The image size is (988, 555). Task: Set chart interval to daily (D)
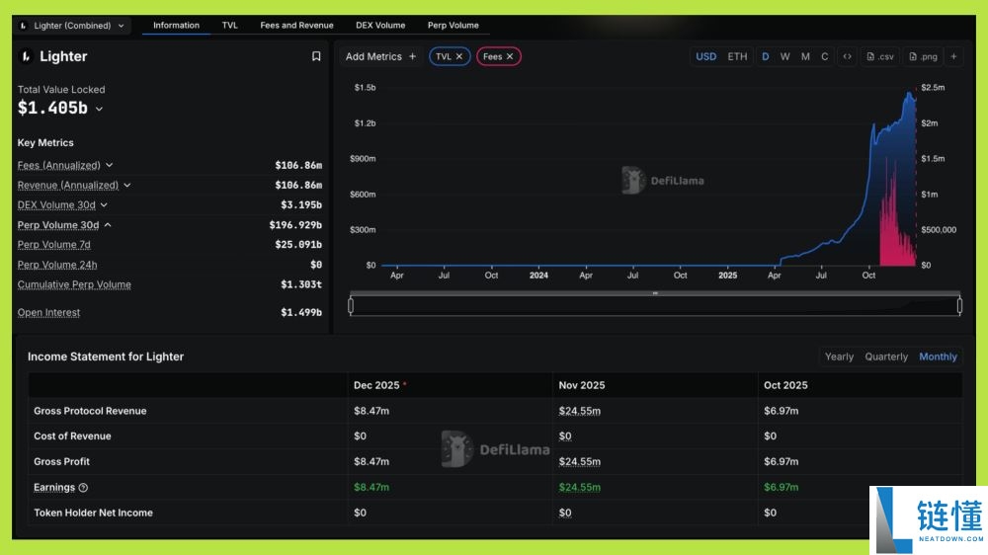[766, 56]
